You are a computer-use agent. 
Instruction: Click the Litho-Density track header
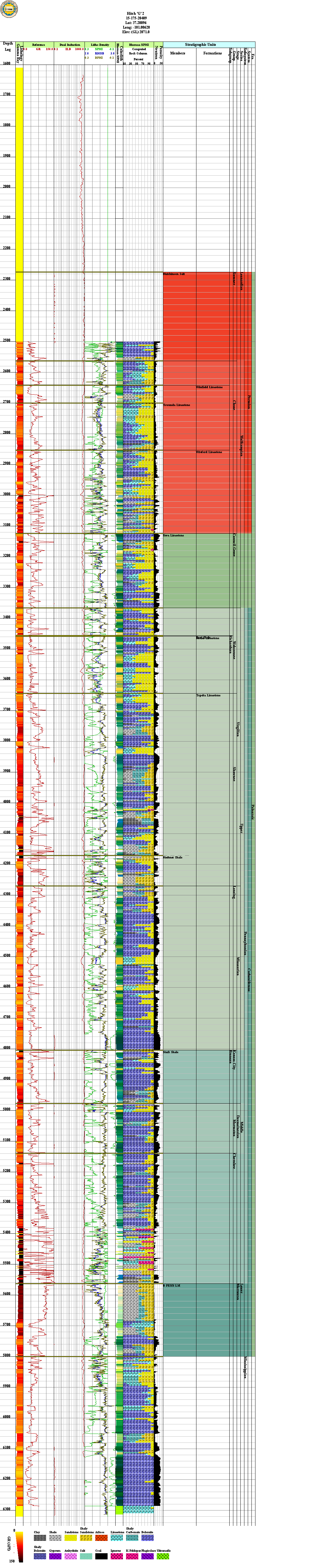(x=100, y=45)
